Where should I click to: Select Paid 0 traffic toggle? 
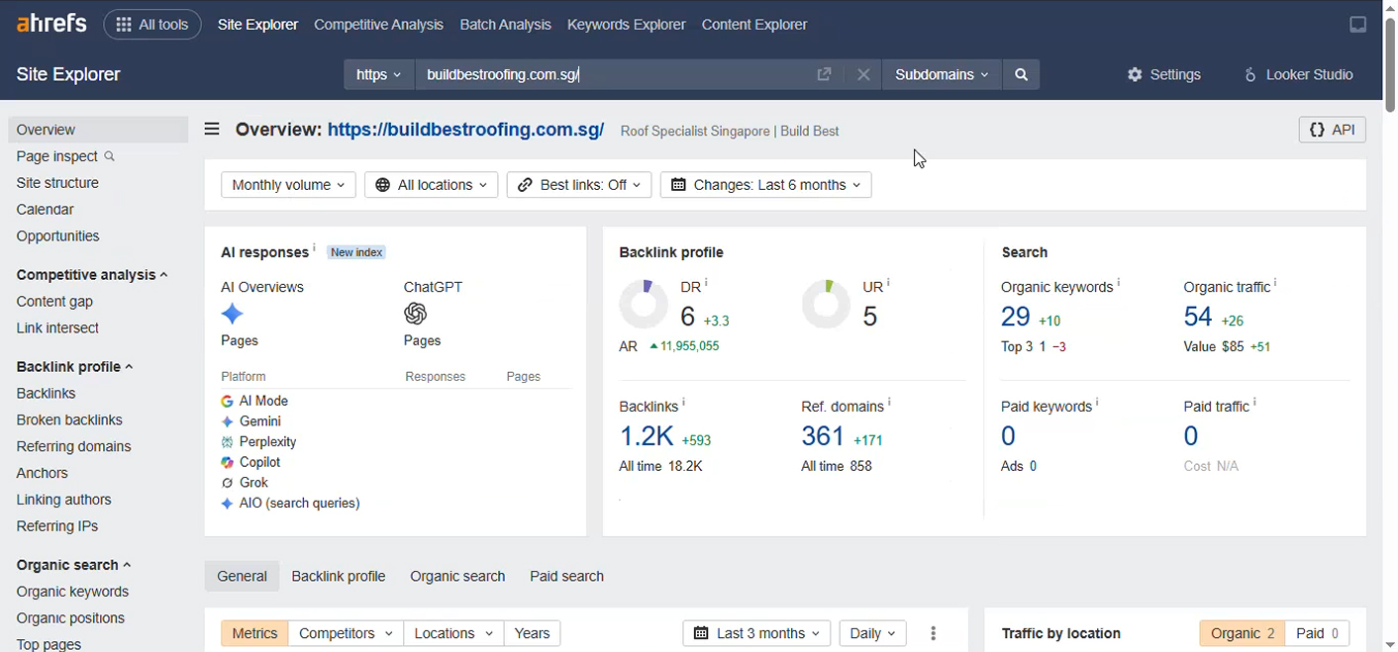(x=1317, y=633)
